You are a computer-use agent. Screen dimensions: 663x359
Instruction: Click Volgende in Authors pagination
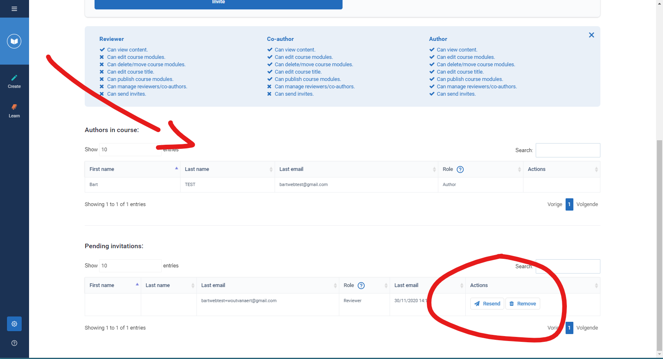click(587, 204)
